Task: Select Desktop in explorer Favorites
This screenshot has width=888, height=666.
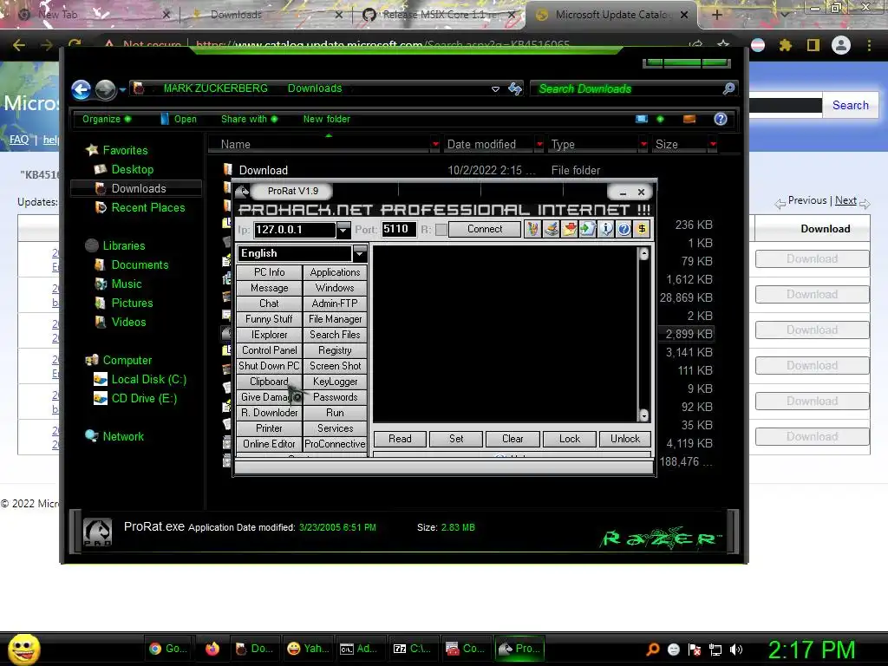Action: click(x=132, y=169)
